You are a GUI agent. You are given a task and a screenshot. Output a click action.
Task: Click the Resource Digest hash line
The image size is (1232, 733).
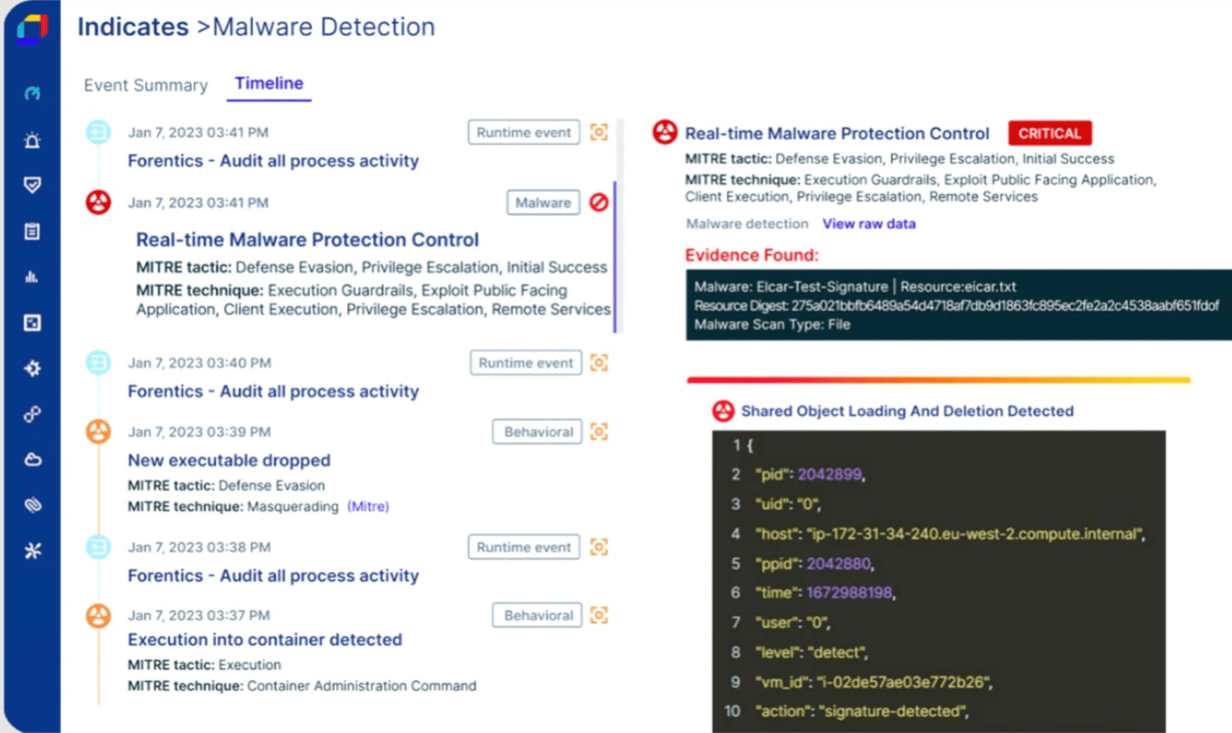956,306
